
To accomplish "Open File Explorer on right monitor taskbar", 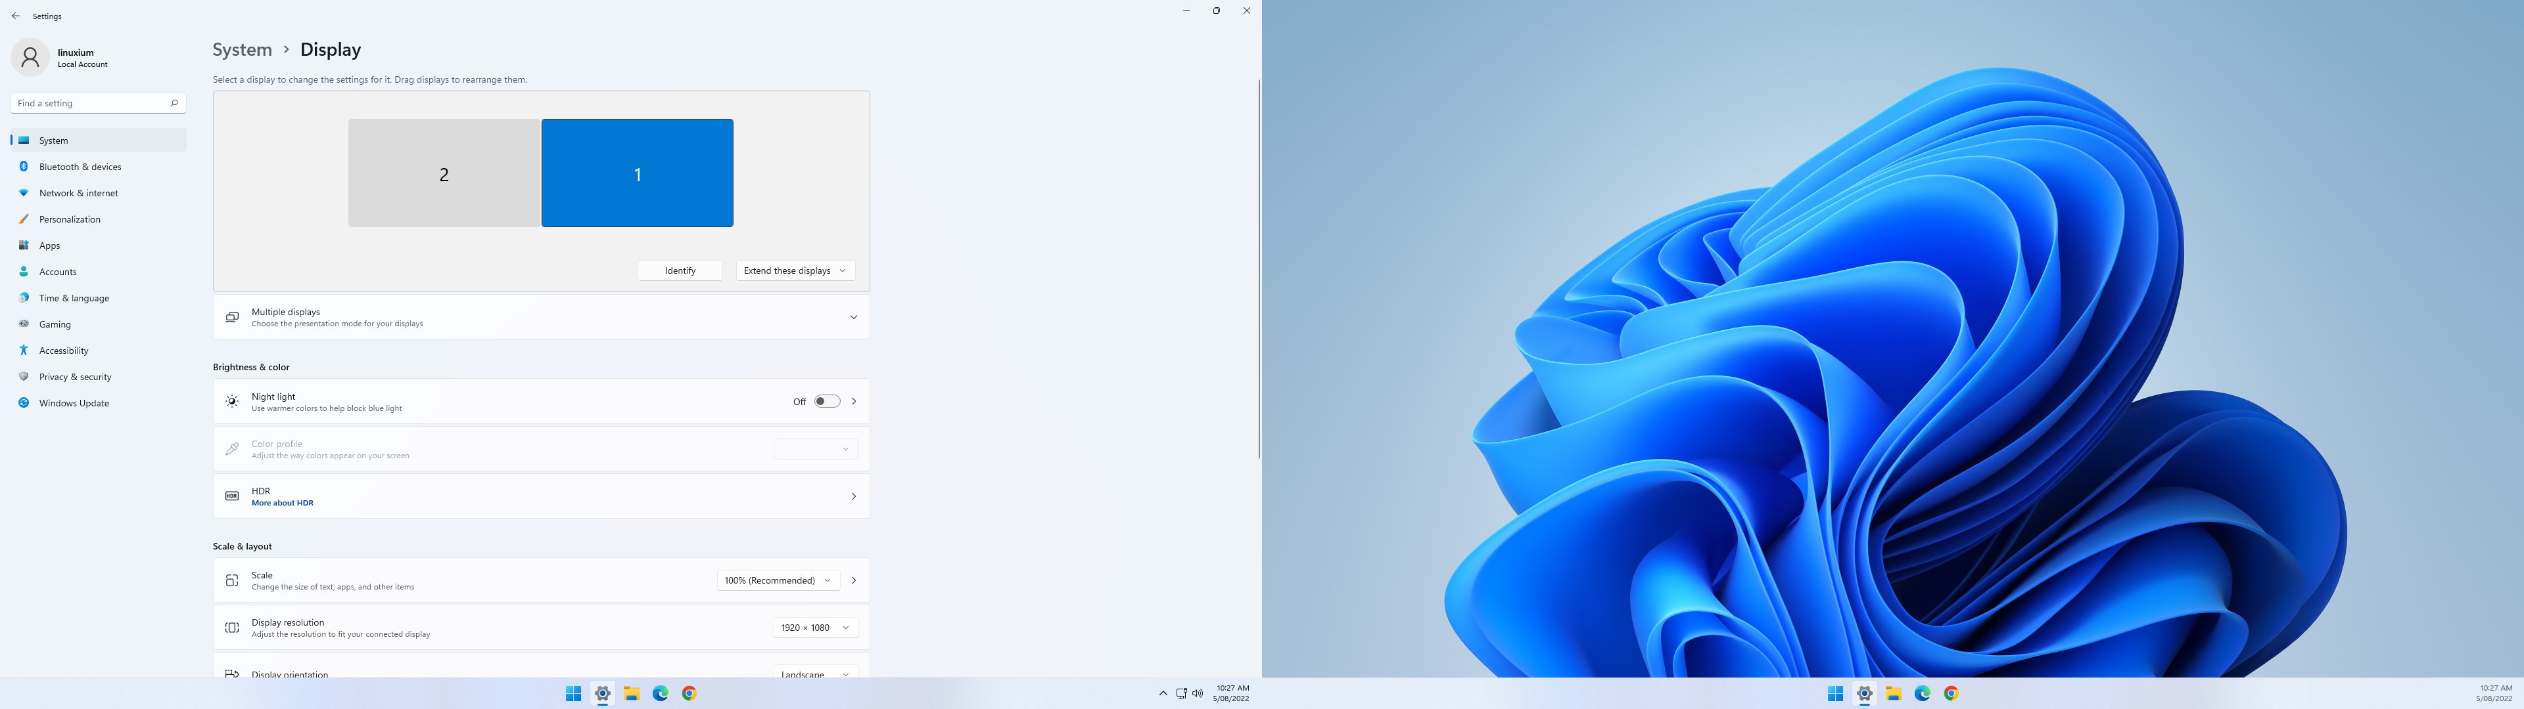I will coord(1893,693).
